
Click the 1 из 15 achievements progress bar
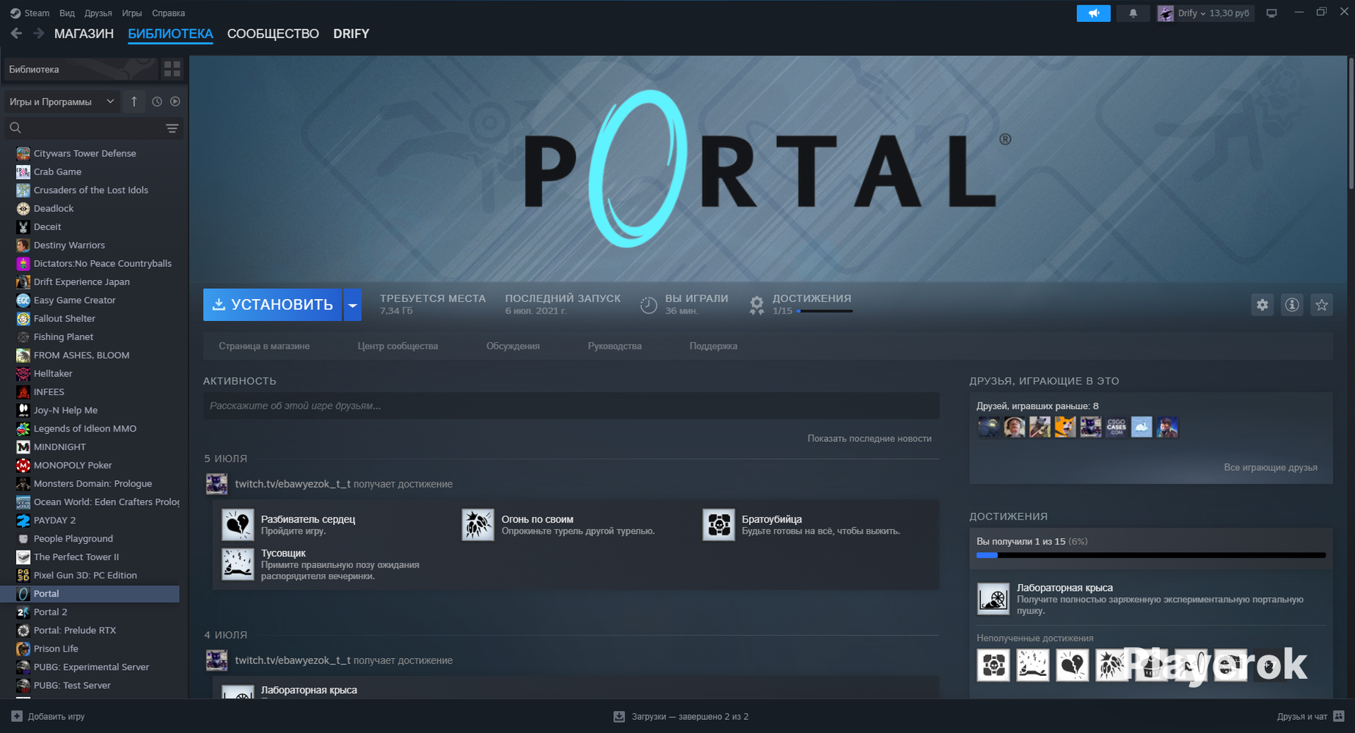coord(1151,556)
